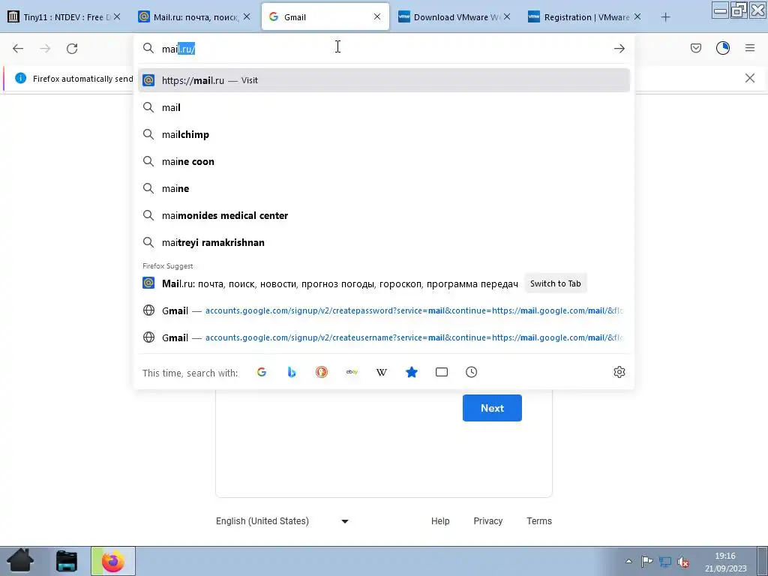768x576 pixels.
Task: Close the Tiny11 NTDEV tab
Action: [x=117, y=16]
